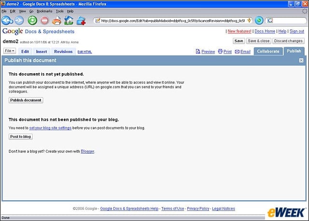
Task: Open the Firefox Help menu
Action: tap(70, 11)
